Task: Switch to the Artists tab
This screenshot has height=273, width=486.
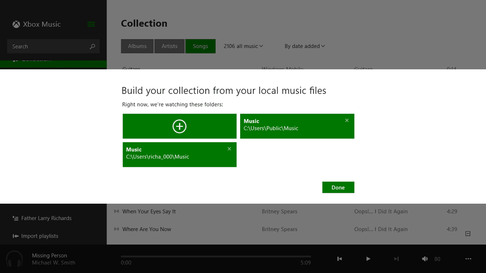Action: tap(169, 46)
